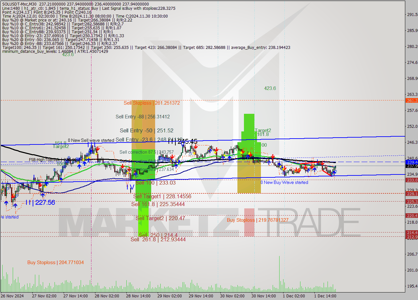Viewport: 418px width, 300px height.
Task: Click the 'Sell 100 | 233.03' label
Action: point(155,183)
